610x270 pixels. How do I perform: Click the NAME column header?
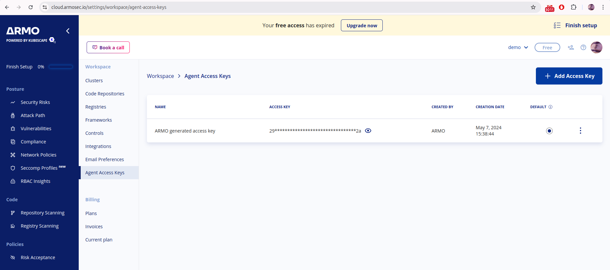click(x=160, y=107)
